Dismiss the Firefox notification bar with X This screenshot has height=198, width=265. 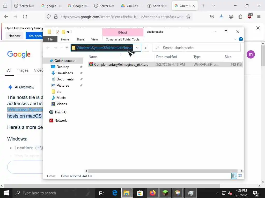258,28
